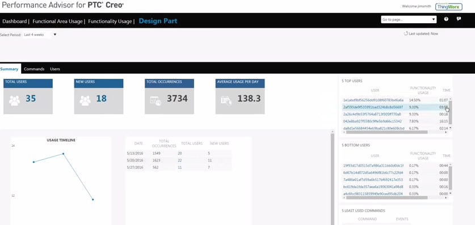Click the TOTAL OCCURRENCES column header

[x=164, y=143]
